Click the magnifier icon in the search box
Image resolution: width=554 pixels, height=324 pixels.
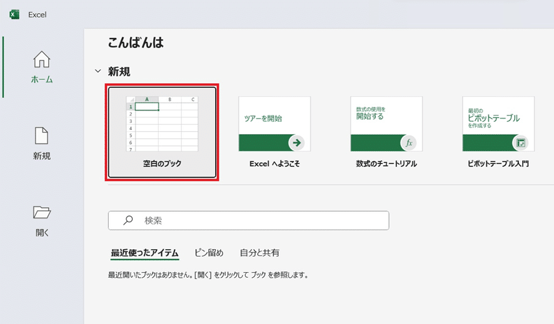click(128, 220)
